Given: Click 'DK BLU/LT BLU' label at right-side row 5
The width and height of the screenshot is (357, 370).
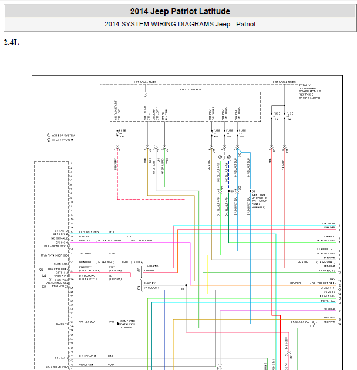Looking at the screenshot, I should pyautogui.click(x=326, y=249).
